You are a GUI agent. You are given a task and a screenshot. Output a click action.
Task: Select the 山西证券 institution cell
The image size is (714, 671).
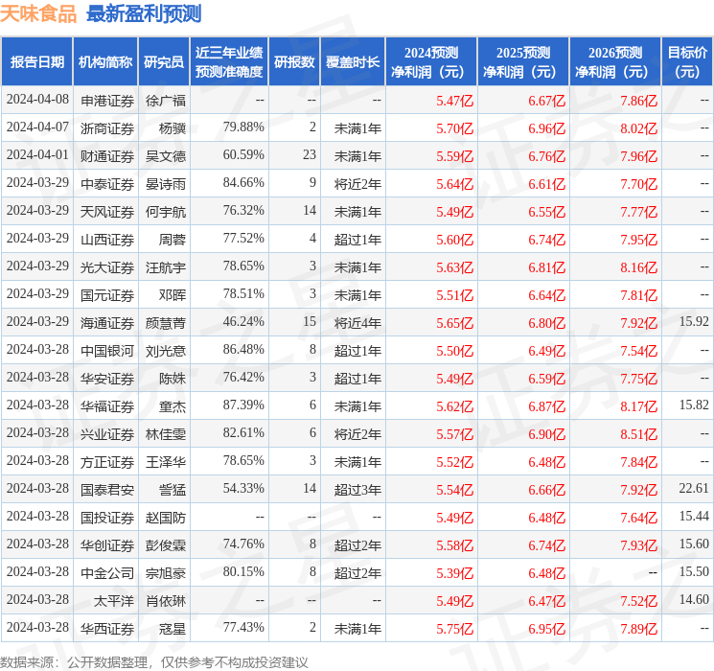107,240
